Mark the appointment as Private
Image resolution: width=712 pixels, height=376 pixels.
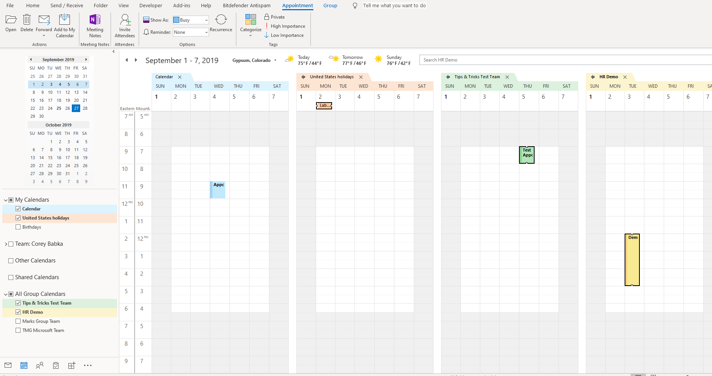pyautogui.click(x=275, y=17)
